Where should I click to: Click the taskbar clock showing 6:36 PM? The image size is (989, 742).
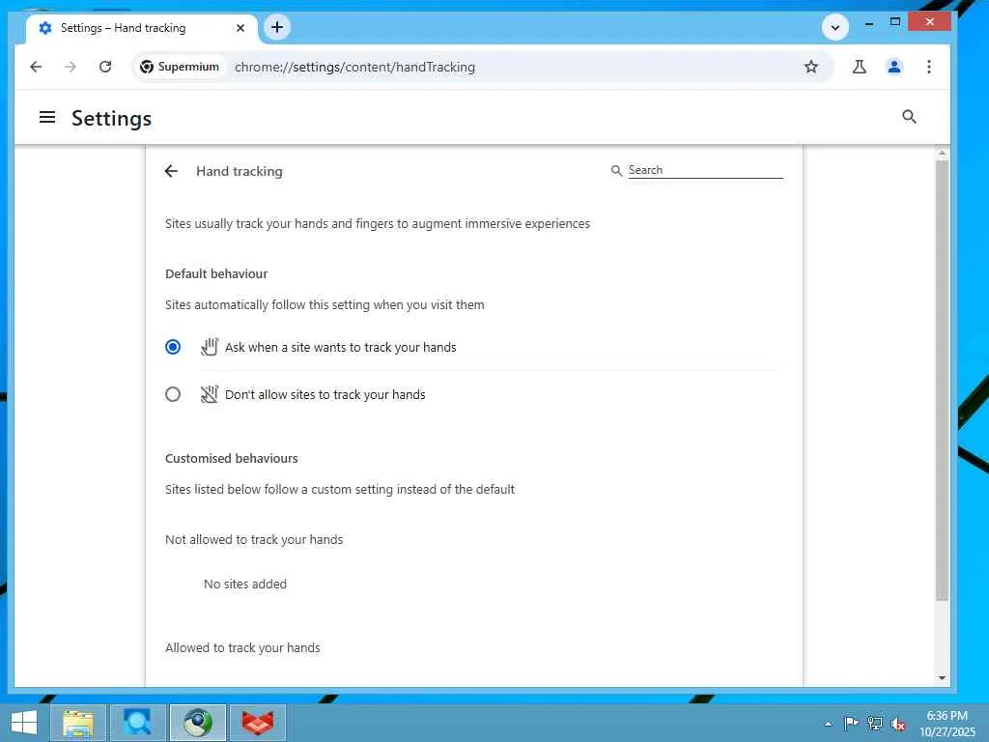click(947, 723)
